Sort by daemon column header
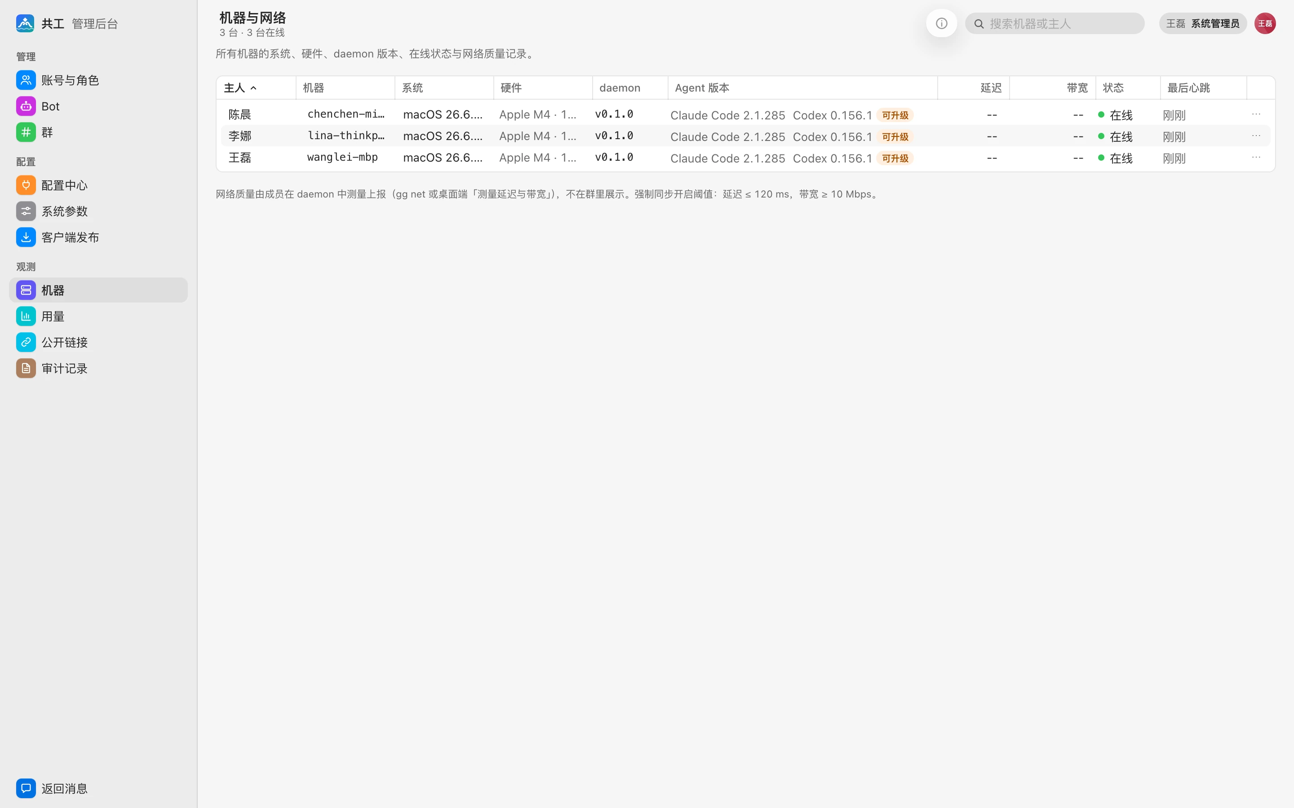Image resolution: width=1294 pixels, height=808 pixels. 630,88
